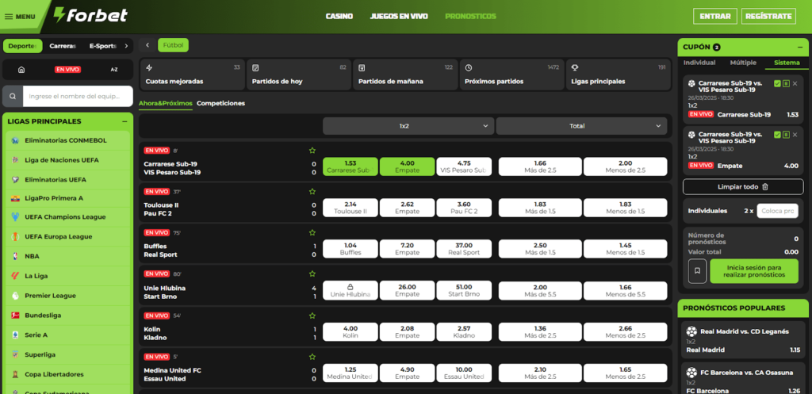Click Limpiar todo to clear coupon

tap(743, 187)
